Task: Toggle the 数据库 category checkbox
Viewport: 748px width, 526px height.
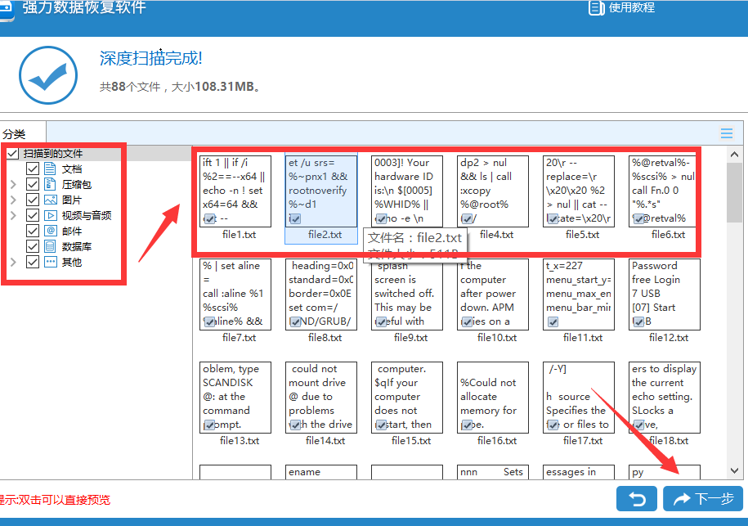Action: (x=33, y=246)
